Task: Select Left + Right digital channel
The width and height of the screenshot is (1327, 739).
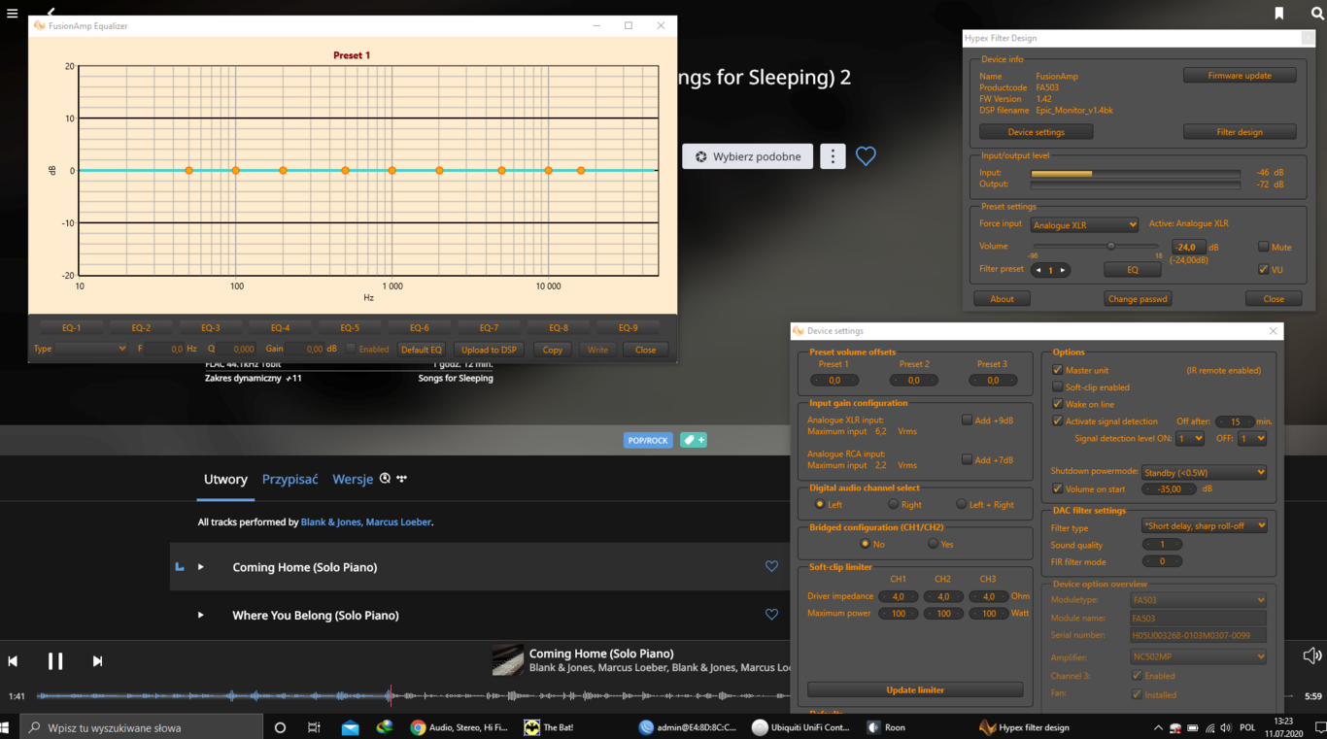Action: tap(961, 504)
